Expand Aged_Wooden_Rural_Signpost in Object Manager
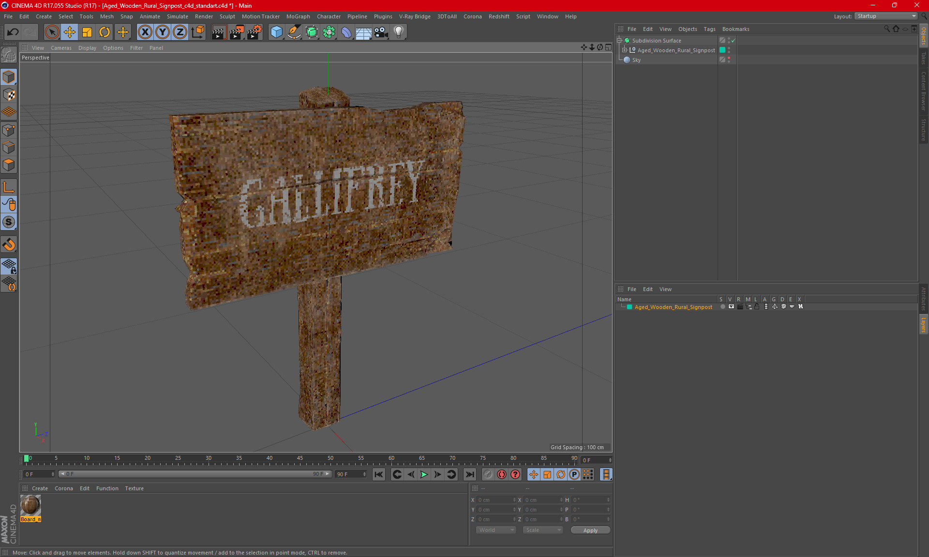The width and height of the screenshot is (929, 557). [625, 50]
